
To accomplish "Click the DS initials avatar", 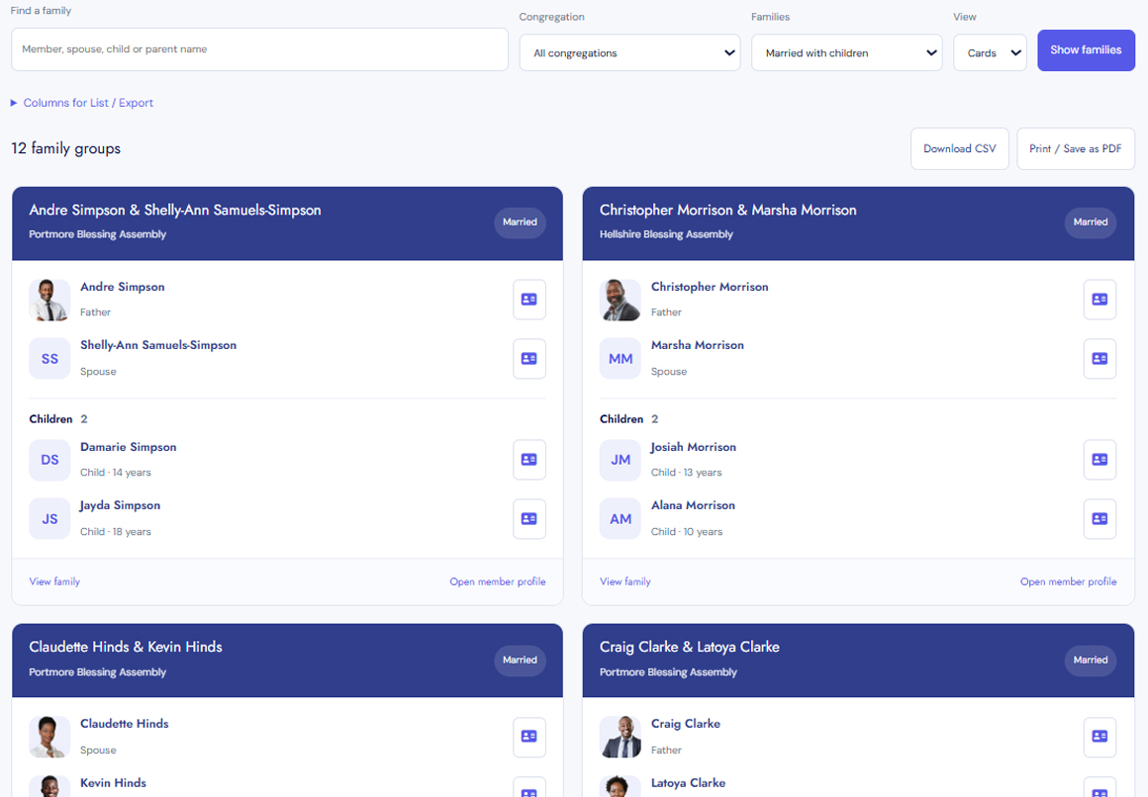I will [x=49, y=460].
